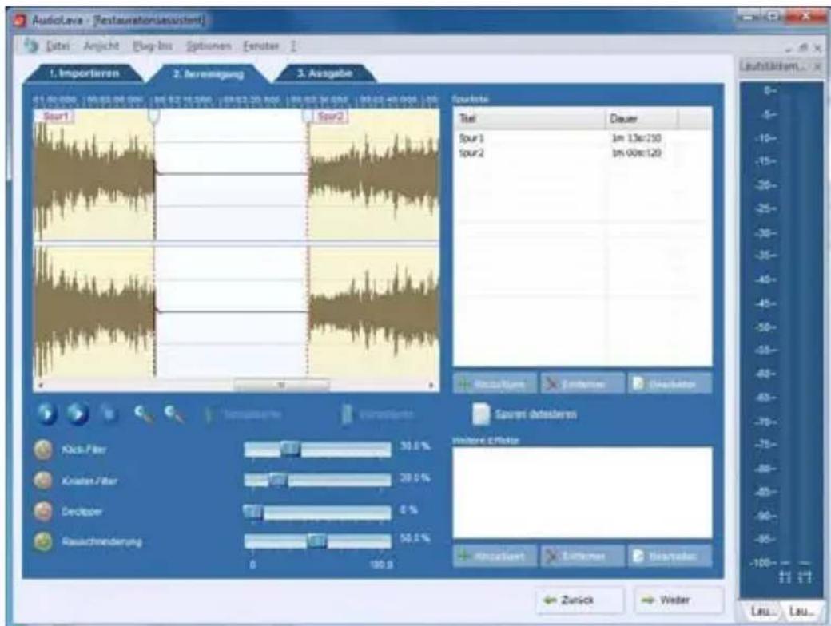The height and width of the screenshot is (626, 831).
Task: Open the Ansicht menu
Action: (x=101, y=46)
